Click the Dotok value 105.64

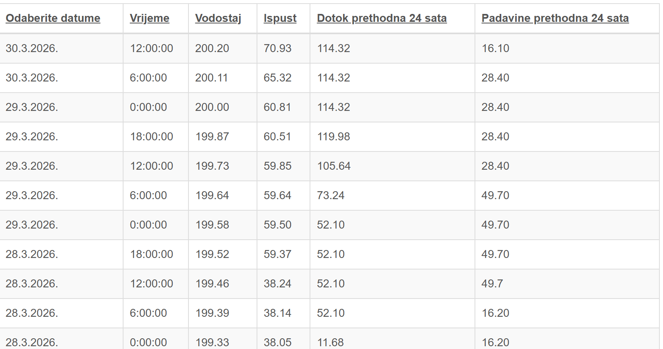click(x=334, y=166)
